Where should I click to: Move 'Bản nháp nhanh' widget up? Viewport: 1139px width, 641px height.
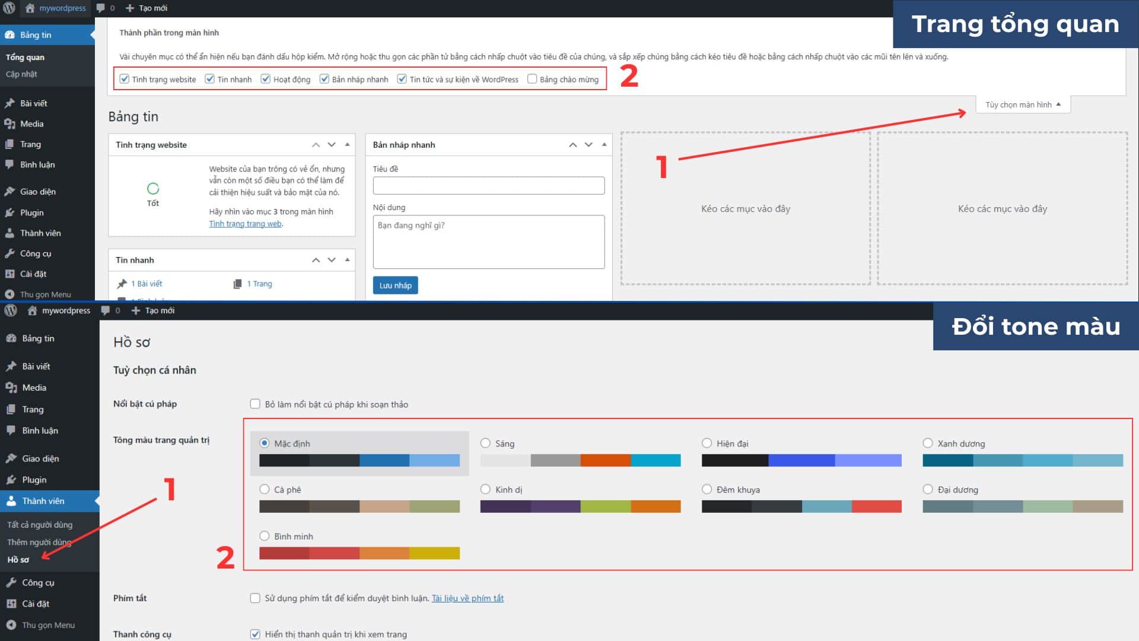[573, 145]
